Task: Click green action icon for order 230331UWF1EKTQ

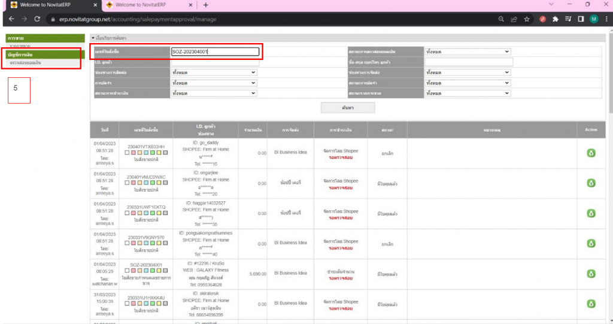Action: click(591, 213)
